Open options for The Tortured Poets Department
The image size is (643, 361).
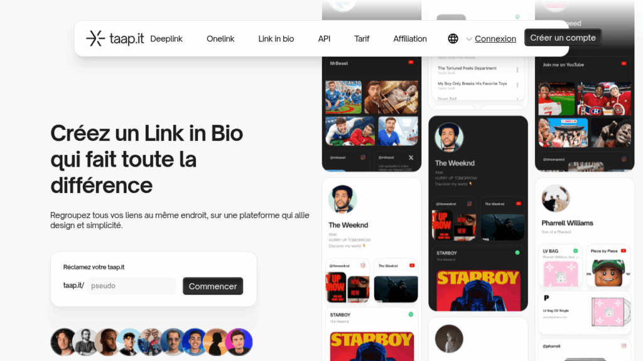click(517, 70)
